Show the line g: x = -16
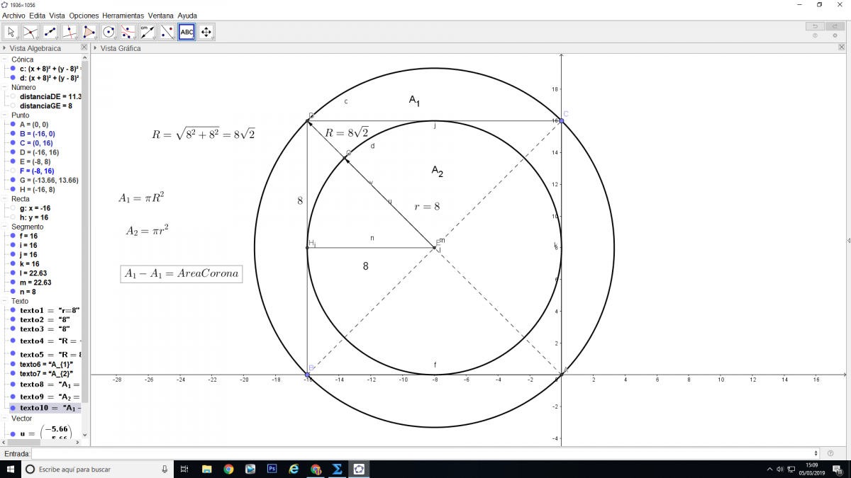This screenshot has width=851, height=478. (13, 208)
